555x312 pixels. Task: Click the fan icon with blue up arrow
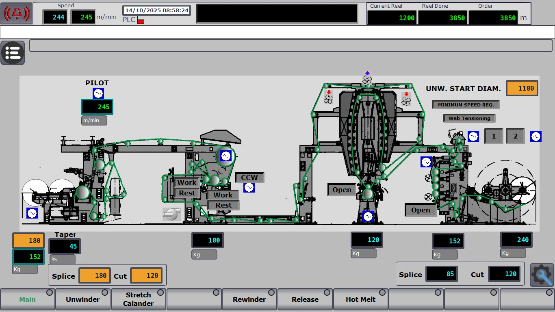(367, 78)
